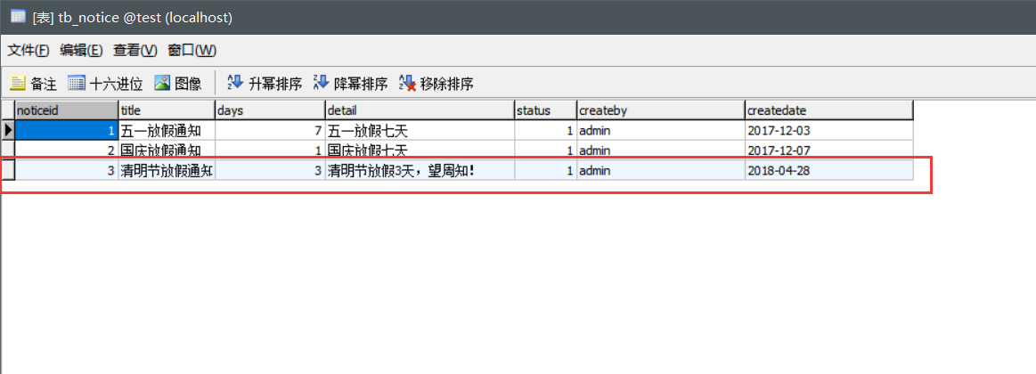This screenshot has height=374, width=1036.
Task: Click createdate cell 2017-12-07
Action: [x=828, y=150]
